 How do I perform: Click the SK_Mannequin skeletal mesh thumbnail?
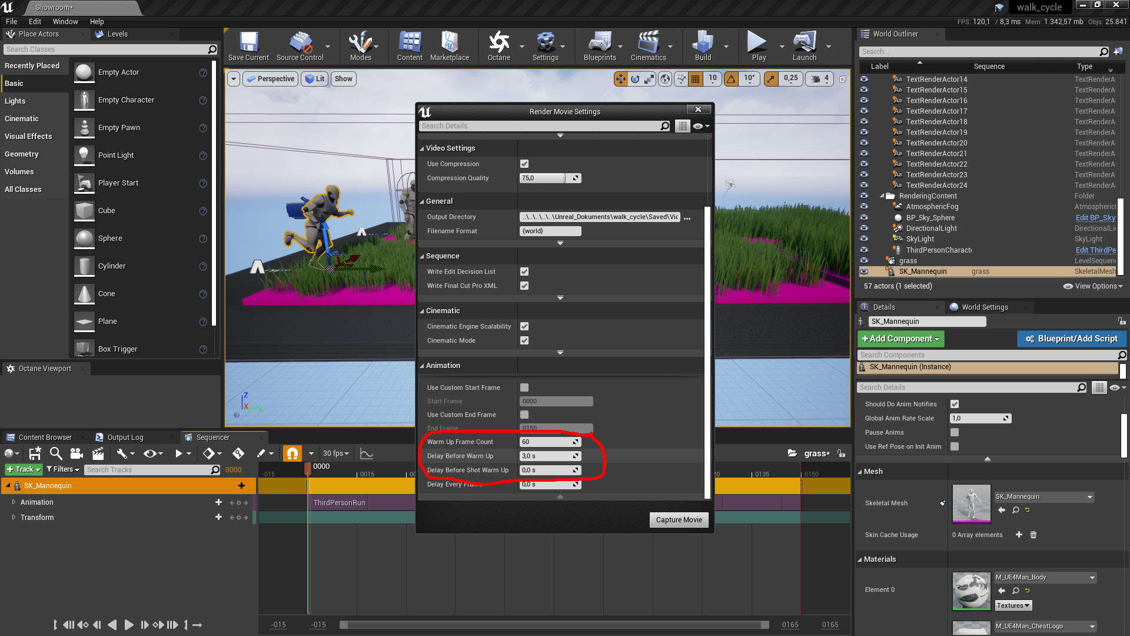(971, 503)
